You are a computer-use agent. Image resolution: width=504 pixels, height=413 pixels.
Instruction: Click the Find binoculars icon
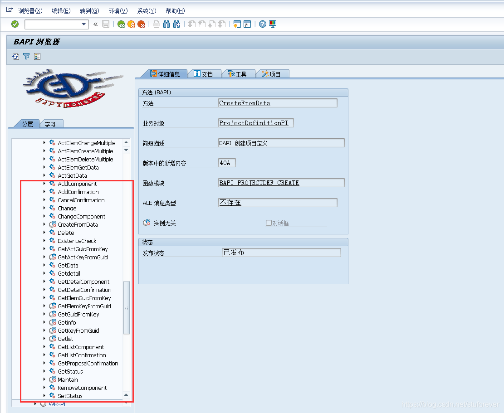166,24
